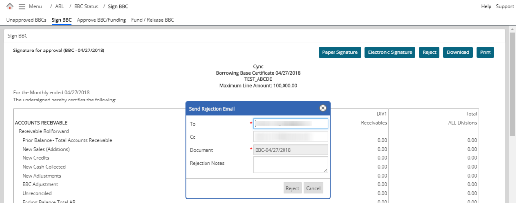Print the Borrowing Base Certificate
This screenshot has width=516, height=203.
point(485,52)
